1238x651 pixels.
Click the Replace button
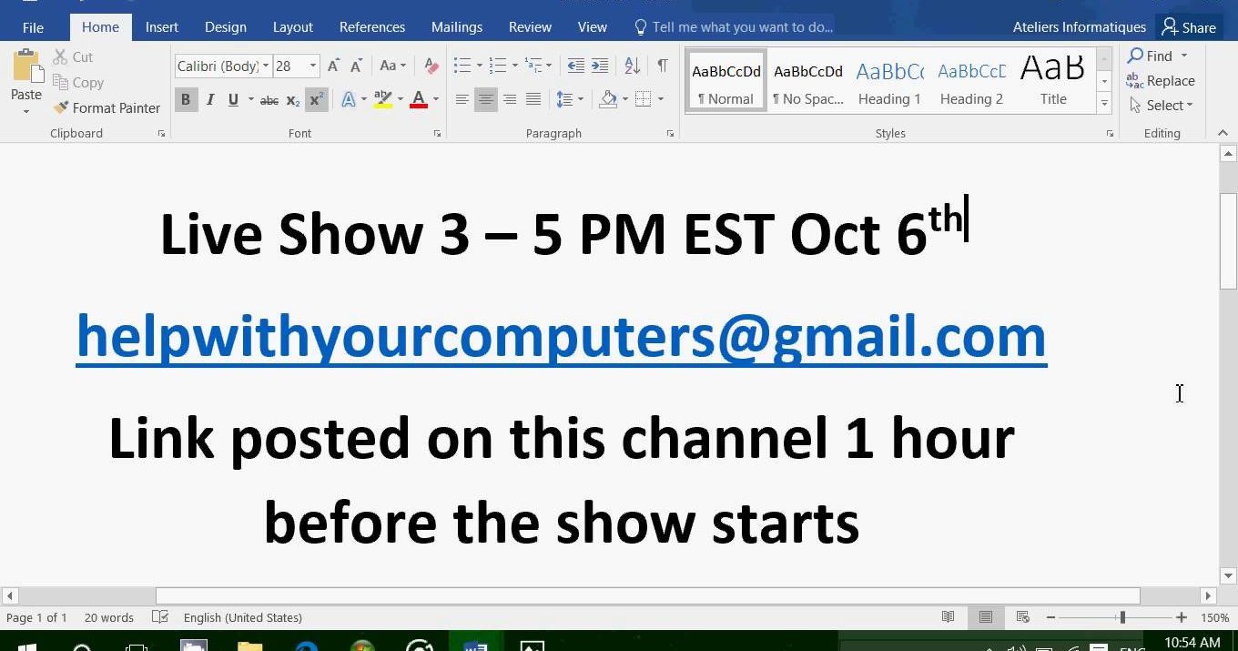click(1161, 81)
